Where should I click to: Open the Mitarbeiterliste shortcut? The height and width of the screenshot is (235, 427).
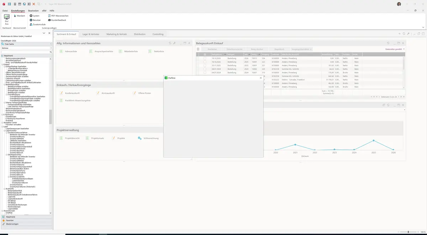pos(128,51)
